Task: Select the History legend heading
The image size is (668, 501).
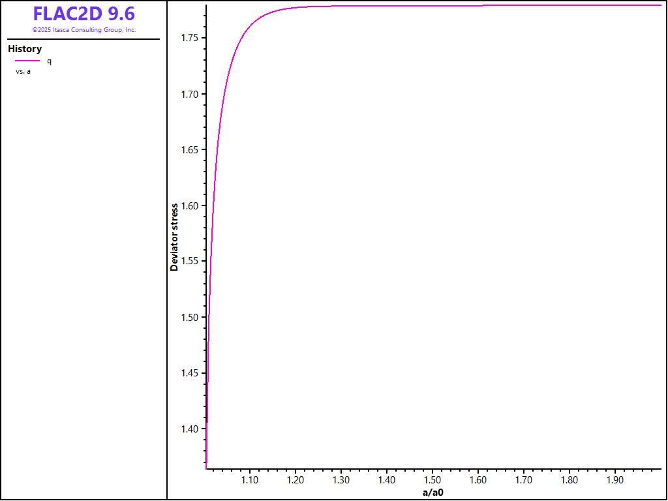Action: 25,49
